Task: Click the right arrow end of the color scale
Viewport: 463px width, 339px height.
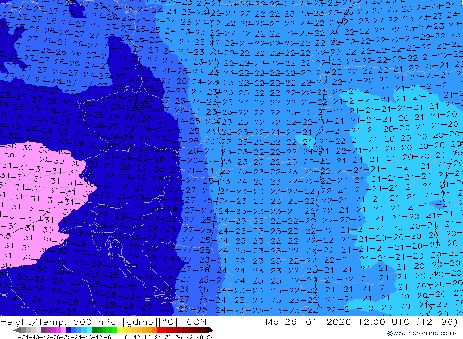Action: pyautogui.click(x=211, y=330)
